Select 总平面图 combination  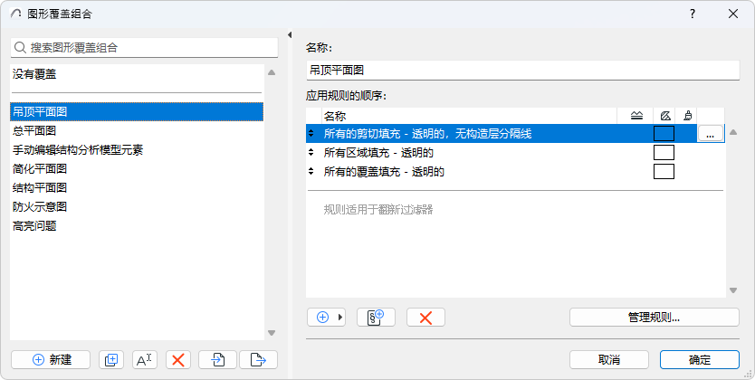pyautogui.click(x=137, y=131)
